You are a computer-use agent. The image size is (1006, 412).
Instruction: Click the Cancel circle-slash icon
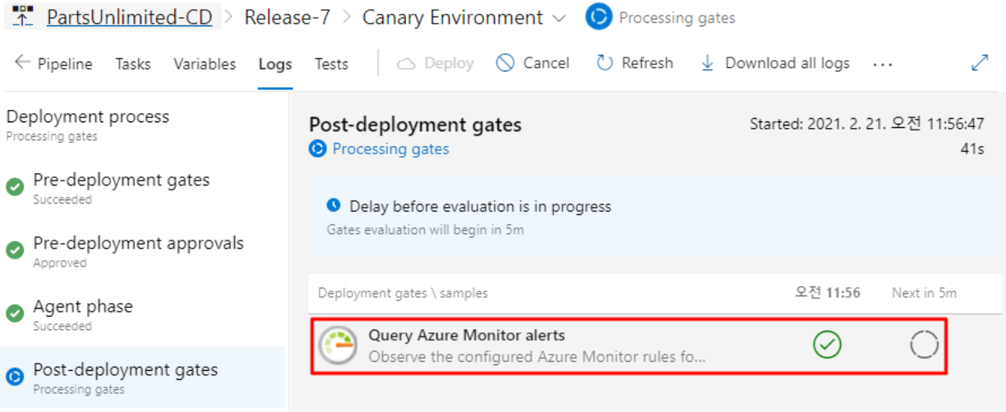pyautogui.click(x=505, y=63)
